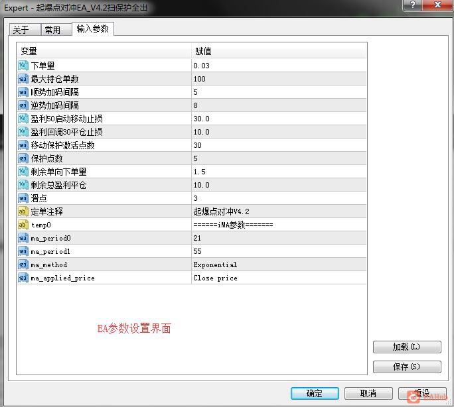Click the 变量 column header
Image resolution: width=454 pixels, height=407 pixels.
click(104, 51)
